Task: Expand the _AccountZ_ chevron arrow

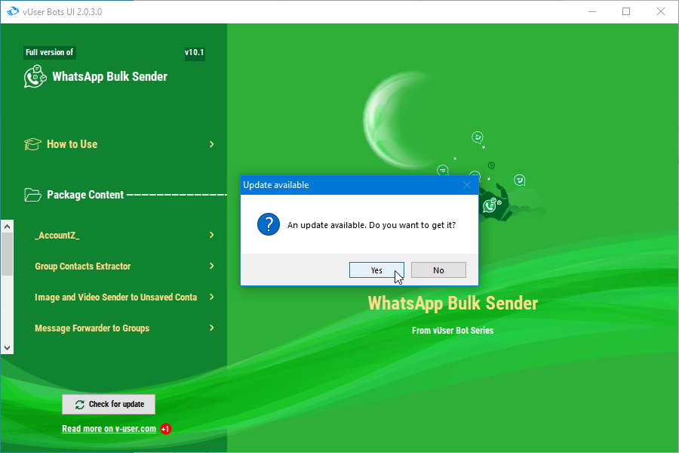Action: (x=212, y=235)
